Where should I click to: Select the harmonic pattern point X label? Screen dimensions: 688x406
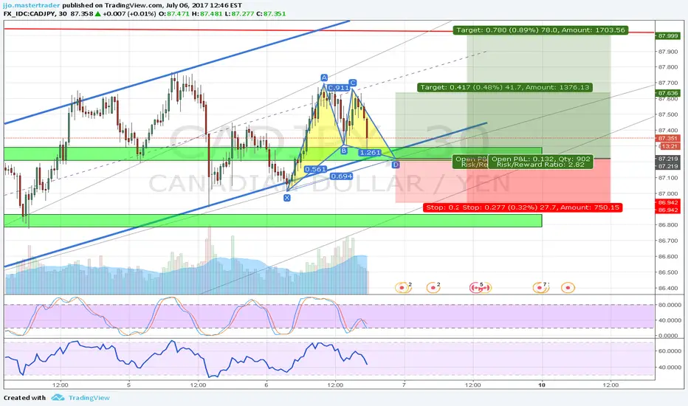pos(287,198)
